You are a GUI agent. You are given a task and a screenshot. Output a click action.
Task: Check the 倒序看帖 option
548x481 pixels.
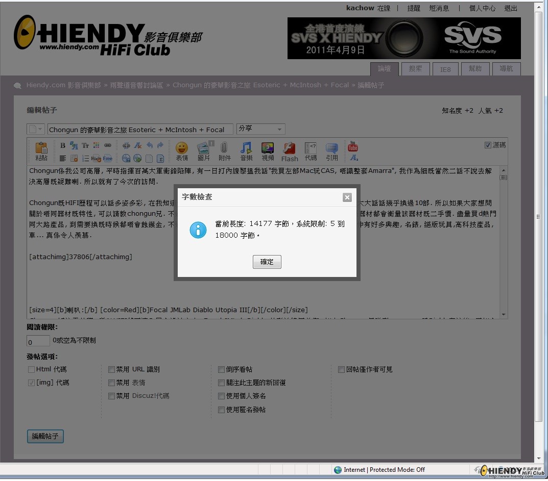pyautogui.click(x=221, y=369)
